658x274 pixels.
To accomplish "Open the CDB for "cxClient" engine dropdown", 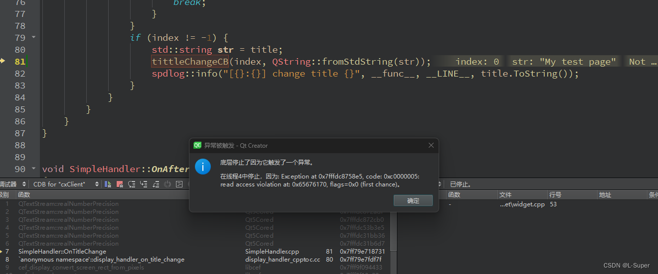I will click(x=66, y=184).
